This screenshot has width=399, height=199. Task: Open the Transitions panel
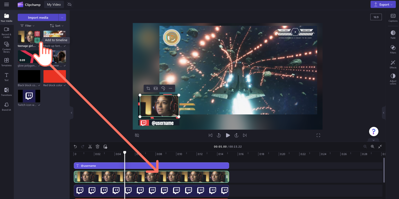[x=6, y=92]
